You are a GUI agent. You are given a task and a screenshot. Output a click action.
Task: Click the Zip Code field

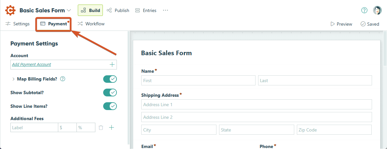coord(334,130)
